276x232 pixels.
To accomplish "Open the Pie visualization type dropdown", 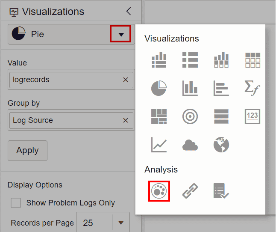I will click(x=121, y=34).
